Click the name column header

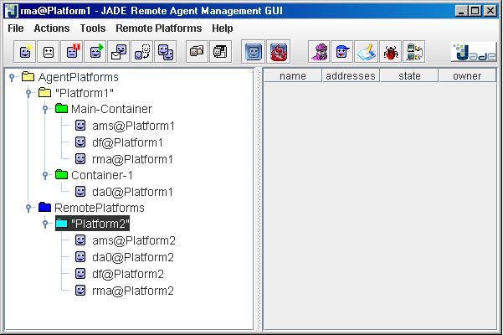pos(293,76)
